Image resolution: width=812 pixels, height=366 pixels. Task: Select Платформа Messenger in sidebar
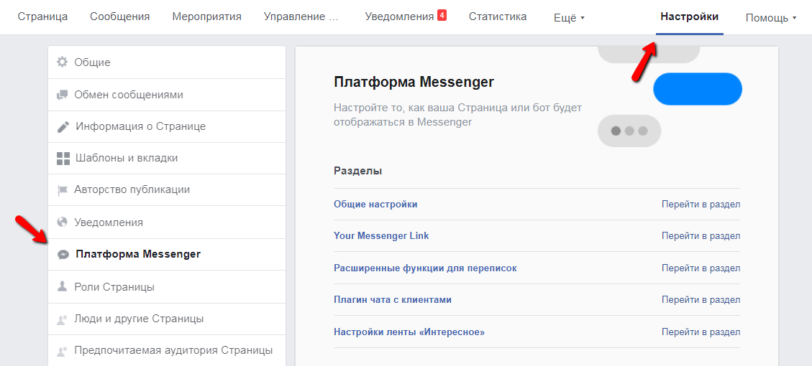(x=167, y=254)
